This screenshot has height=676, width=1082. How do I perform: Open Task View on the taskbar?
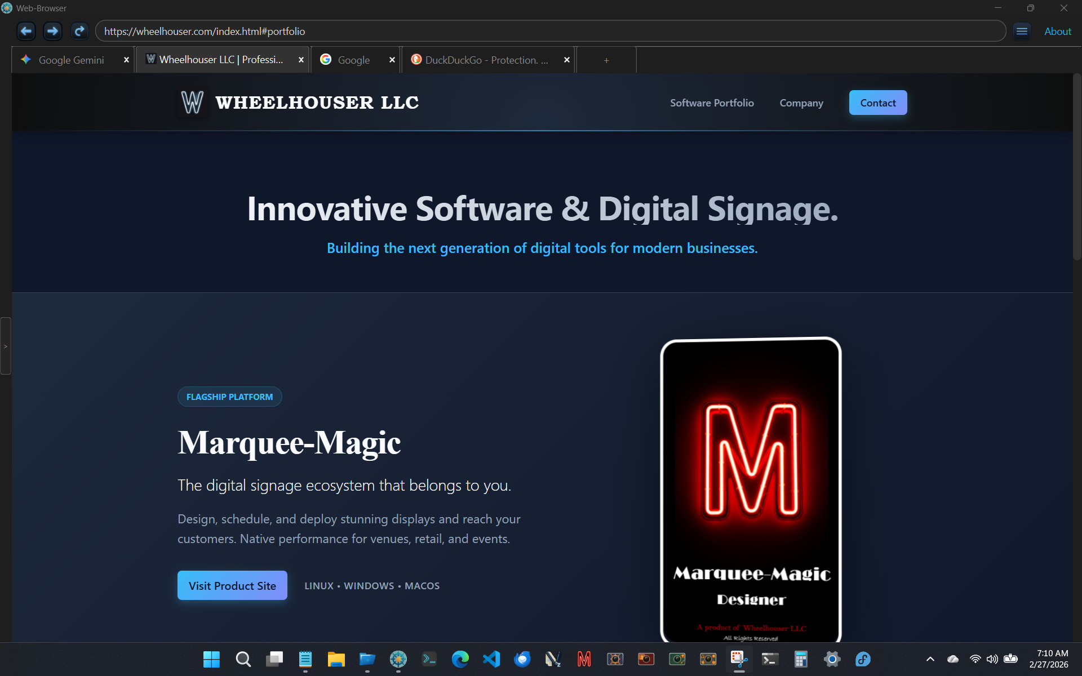[x=274, y=659]
